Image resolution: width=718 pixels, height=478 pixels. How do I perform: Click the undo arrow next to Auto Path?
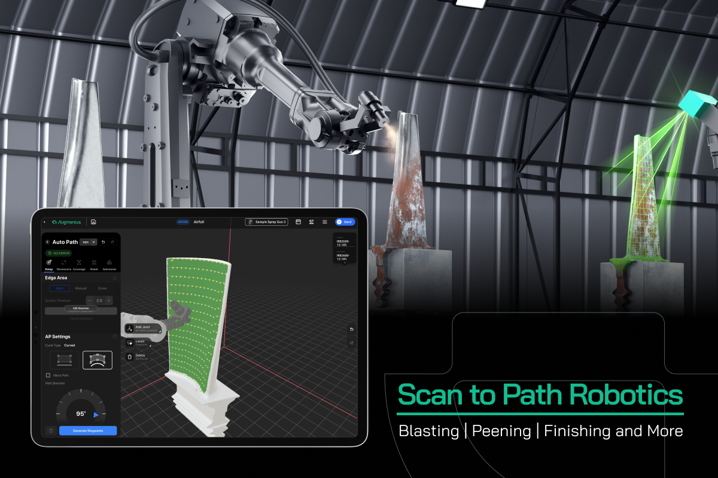click(103, 241)
